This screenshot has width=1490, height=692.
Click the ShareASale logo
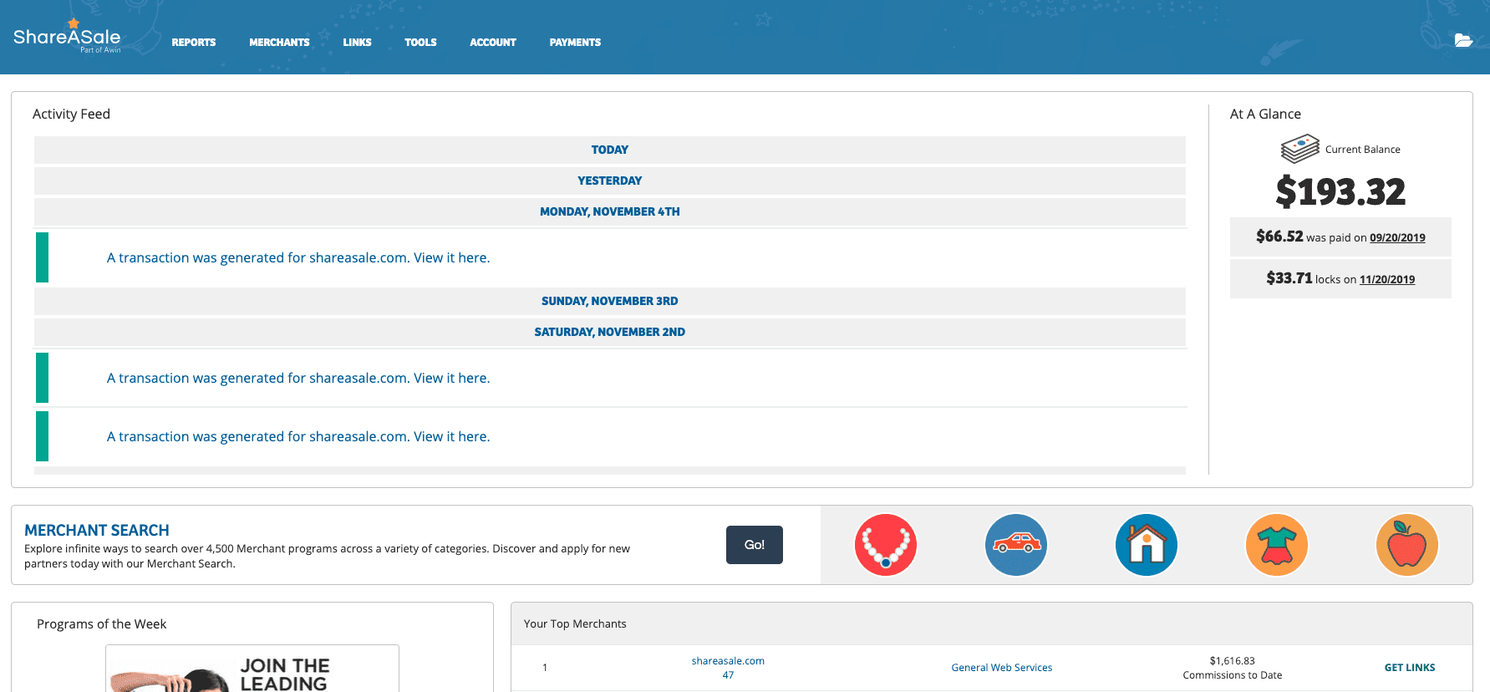click(67, 37)
